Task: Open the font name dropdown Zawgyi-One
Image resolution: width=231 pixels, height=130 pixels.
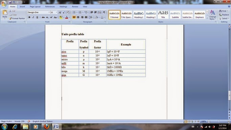Action: pos(49,13)
